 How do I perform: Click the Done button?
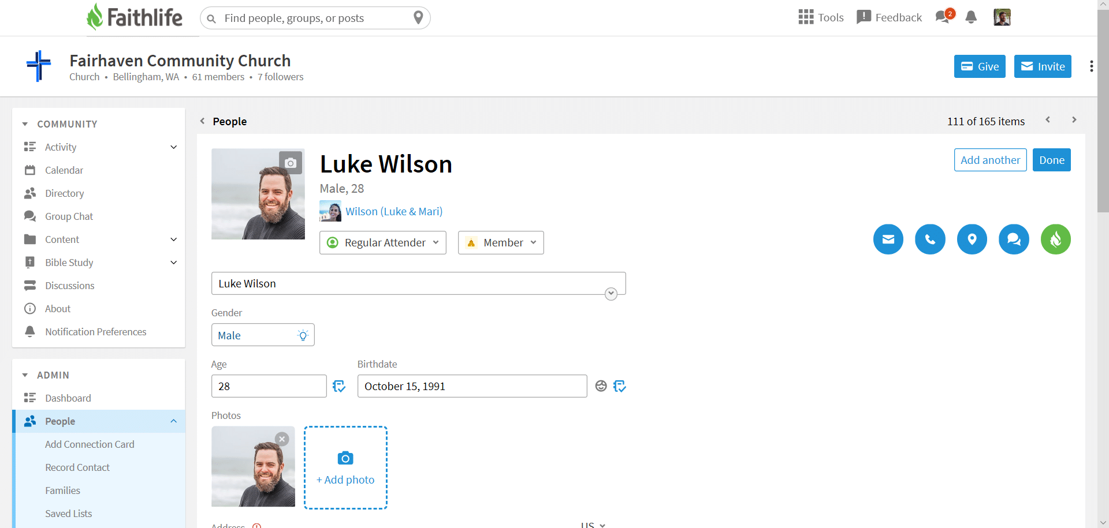click(1052, 160)
